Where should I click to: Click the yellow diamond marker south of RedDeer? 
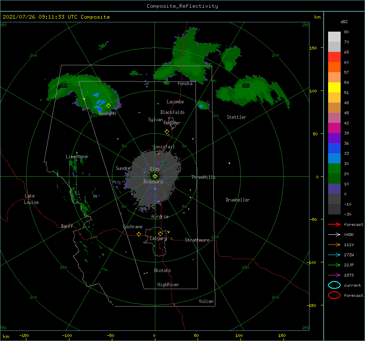coord(167,132)
